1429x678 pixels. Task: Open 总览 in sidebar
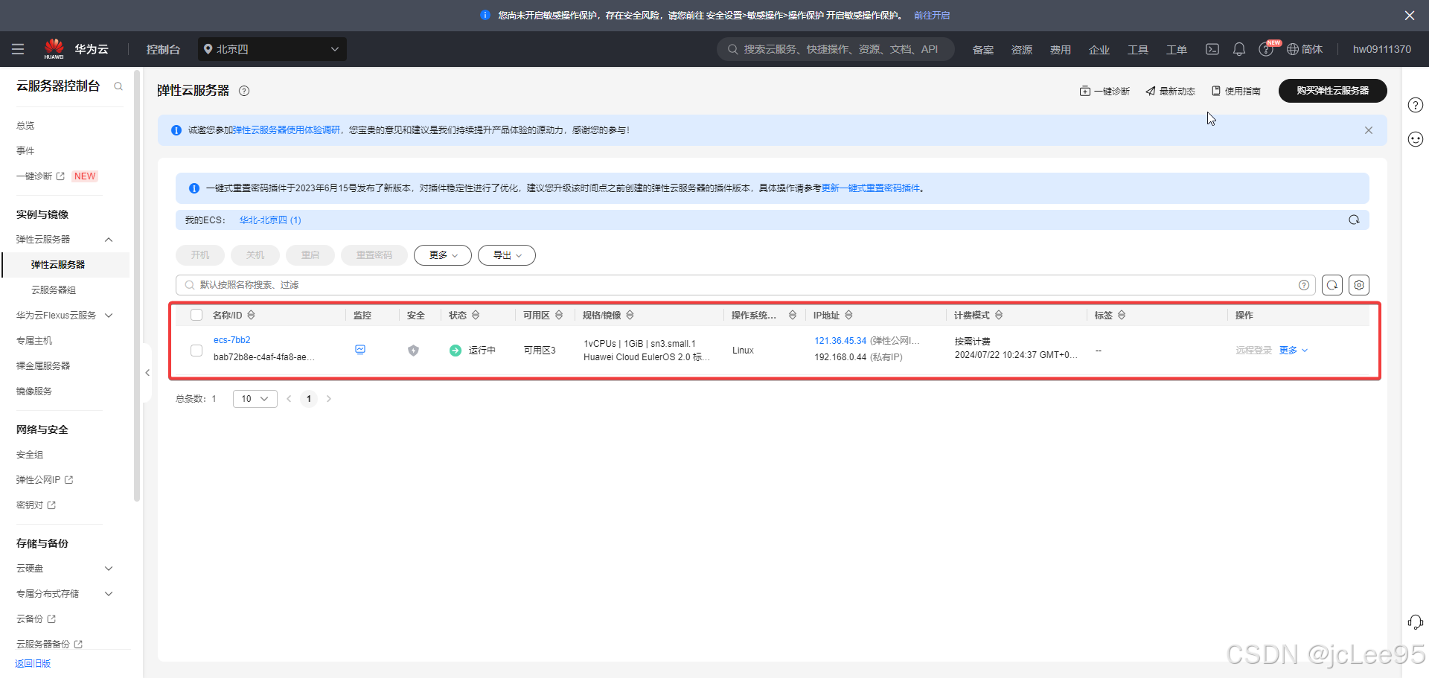tap(25, 126)
